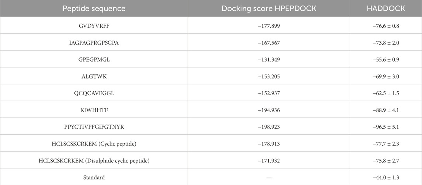
Task: Click HADDOCK value −55.6 ± 0.9
Action: [x=386, y=59]
